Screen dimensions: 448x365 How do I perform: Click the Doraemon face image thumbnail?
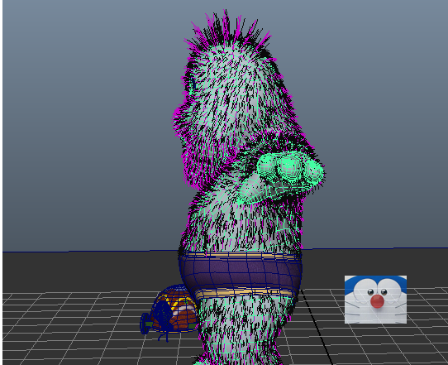click(x=375, y=300)
